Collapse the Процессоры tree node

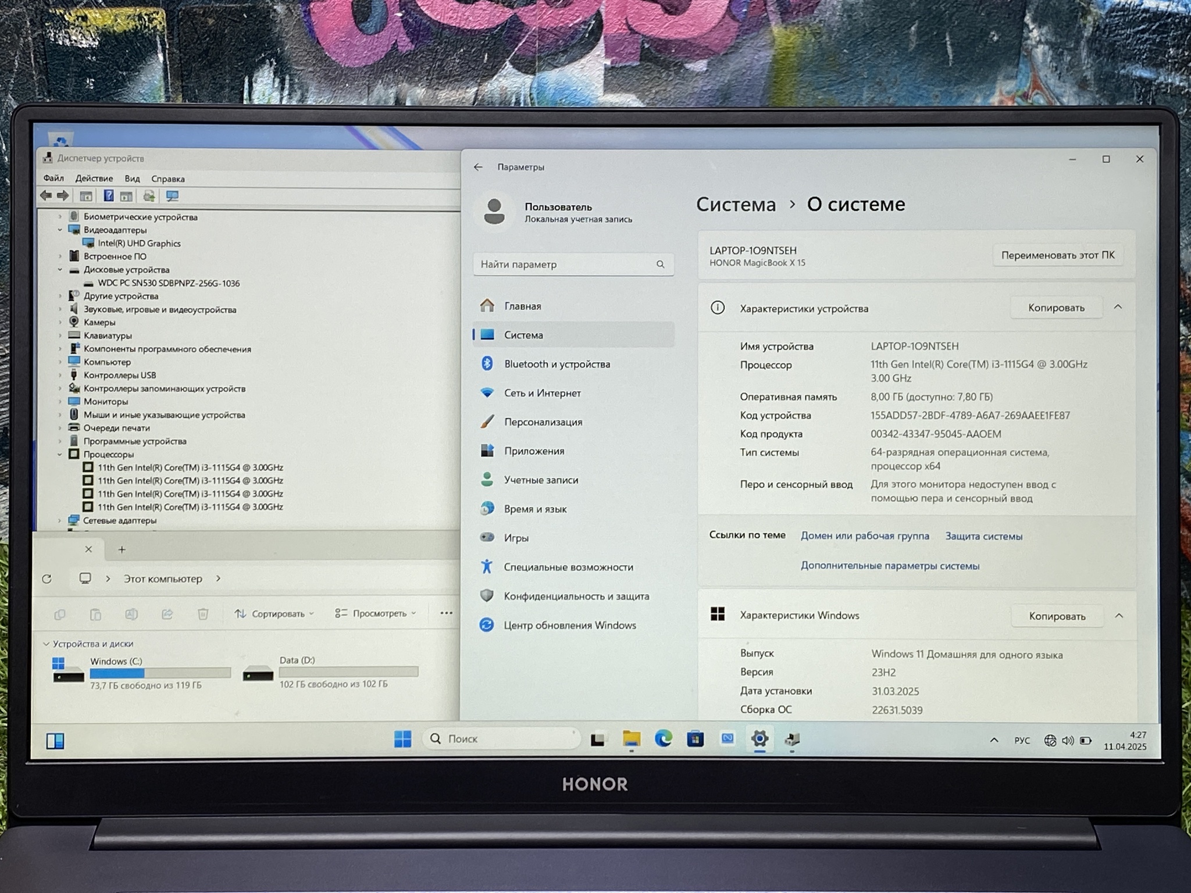coord(60,455)
